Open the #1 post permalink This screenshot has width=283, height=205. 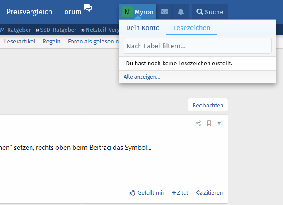pos(220,124)
